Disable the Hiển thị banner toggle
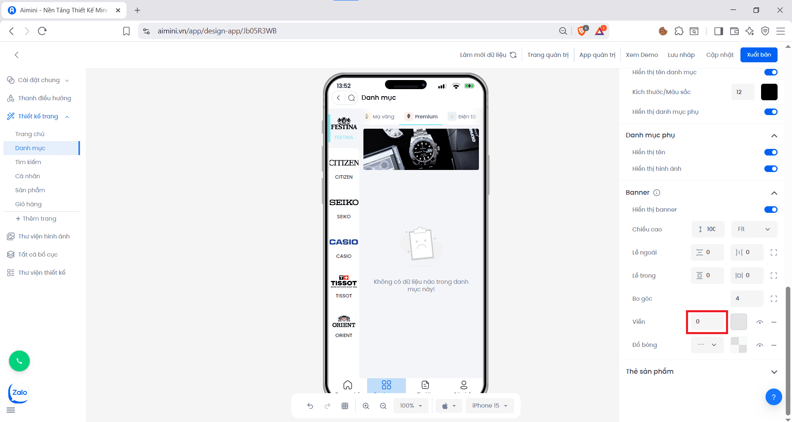Image resolution: width=792 pixels, height=422 pixels. tap(771, 210)
